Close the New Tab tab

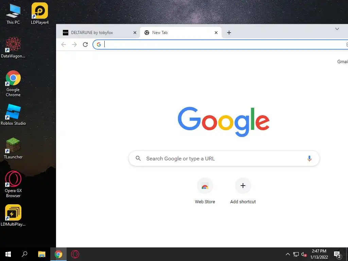click(x=216, y=33)
